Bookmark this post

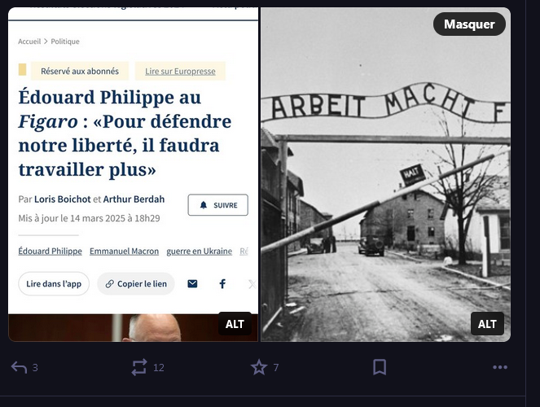click(x=380, y=367)
